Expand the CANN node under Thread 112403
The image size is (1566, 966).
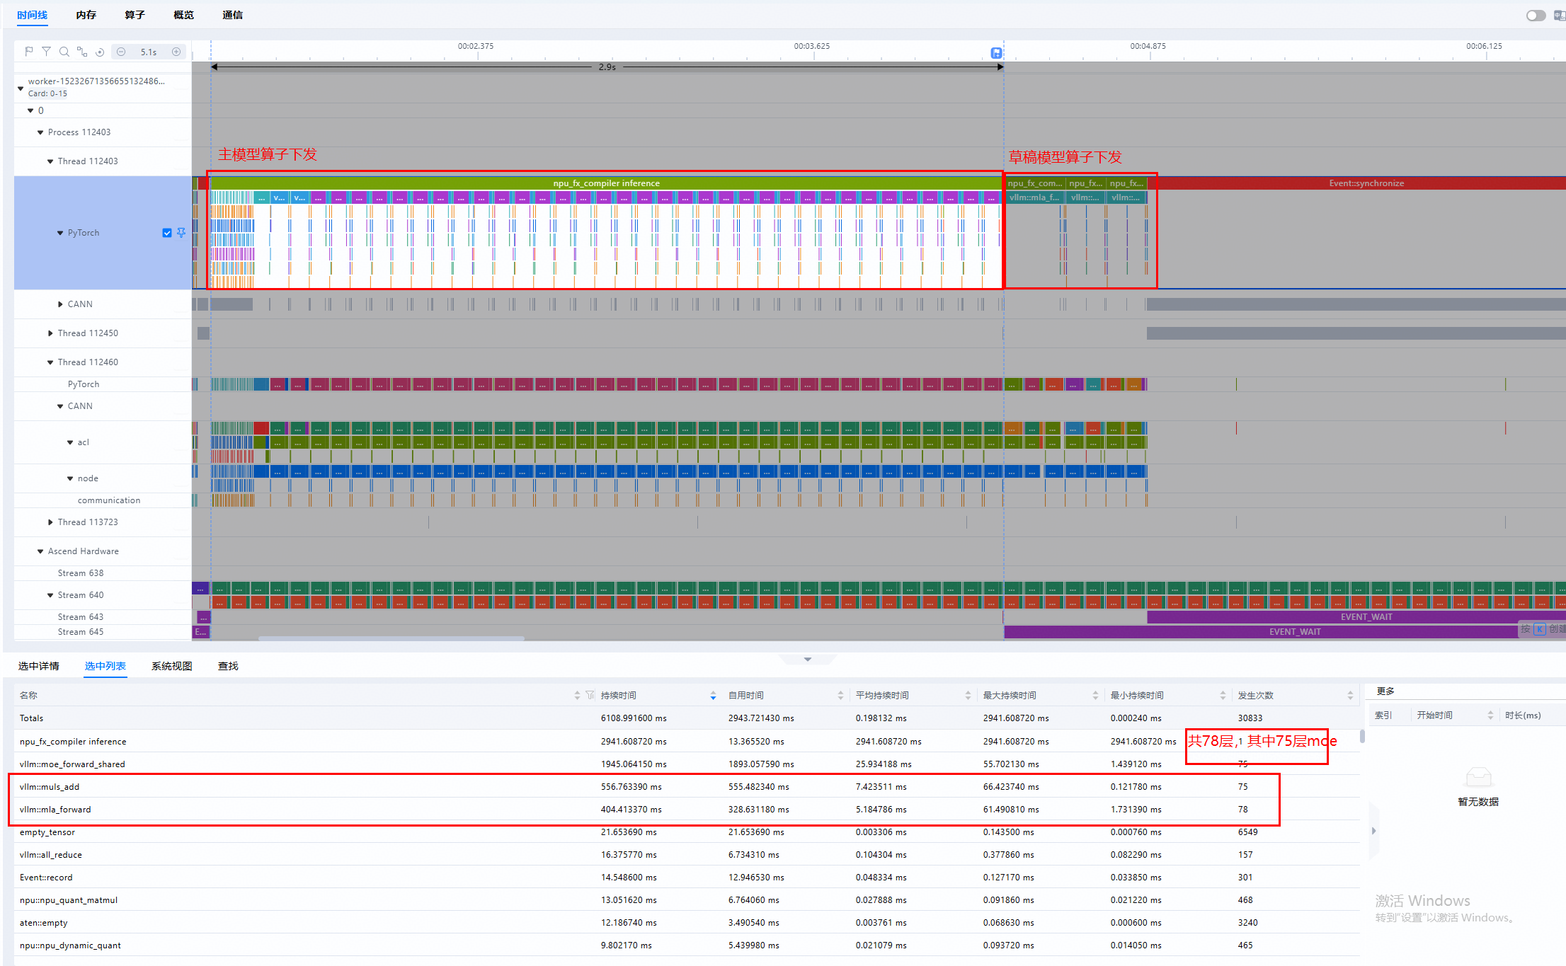tap(60, 304)
